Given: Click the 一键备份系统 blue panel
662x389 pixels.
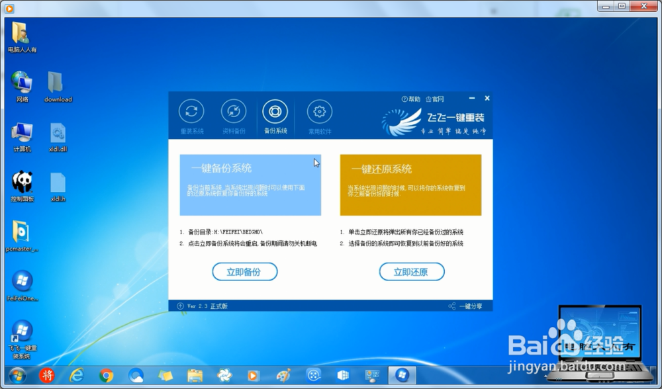Looking at the screenshot, I should 250,185.
